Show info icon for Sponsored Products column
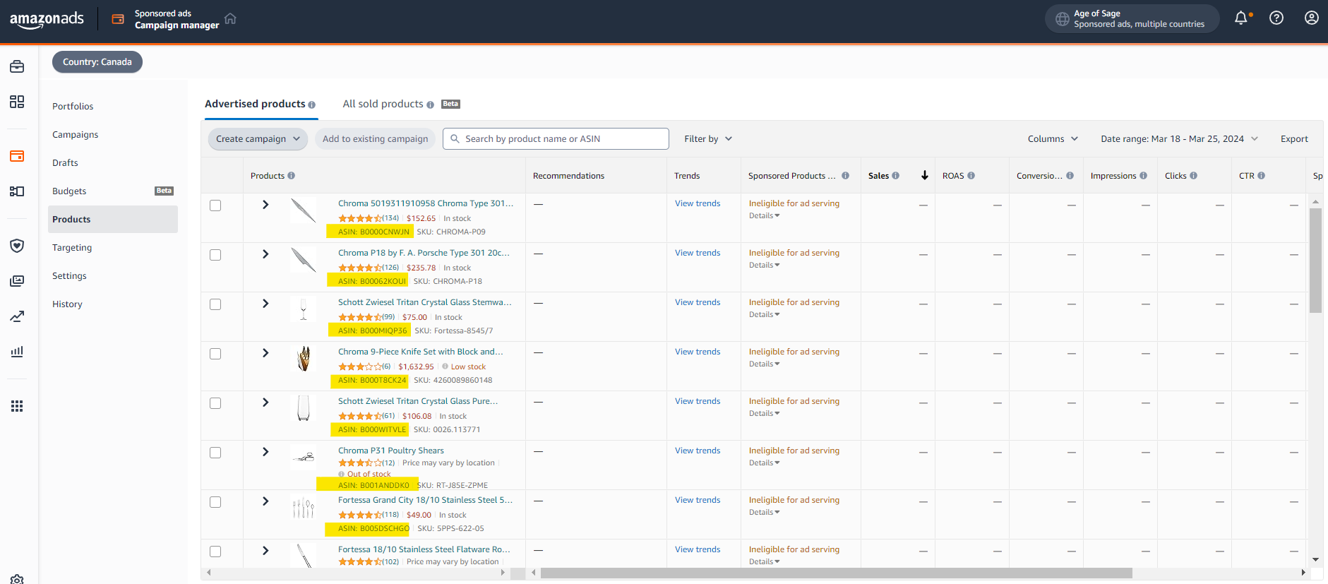 tap(845, 176)
